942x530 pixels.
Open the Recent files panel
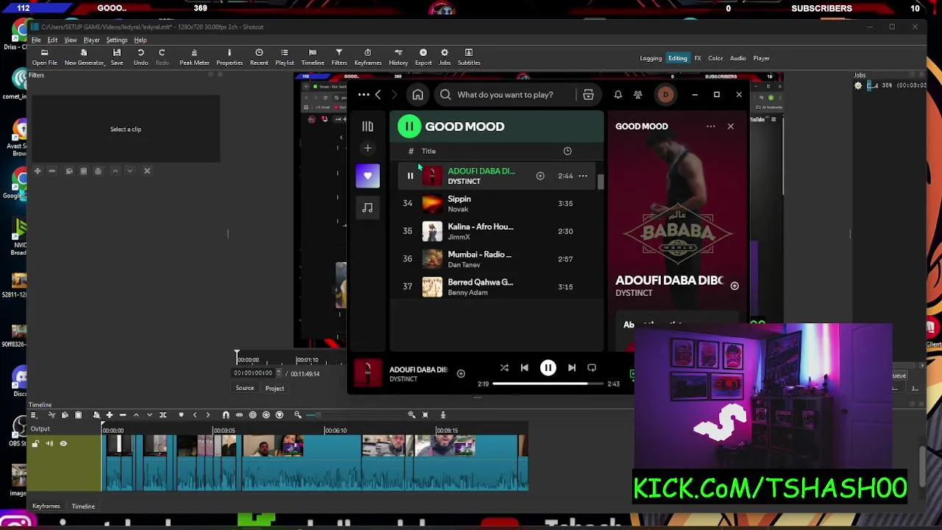pyautogui.click(x=259, y=57)
